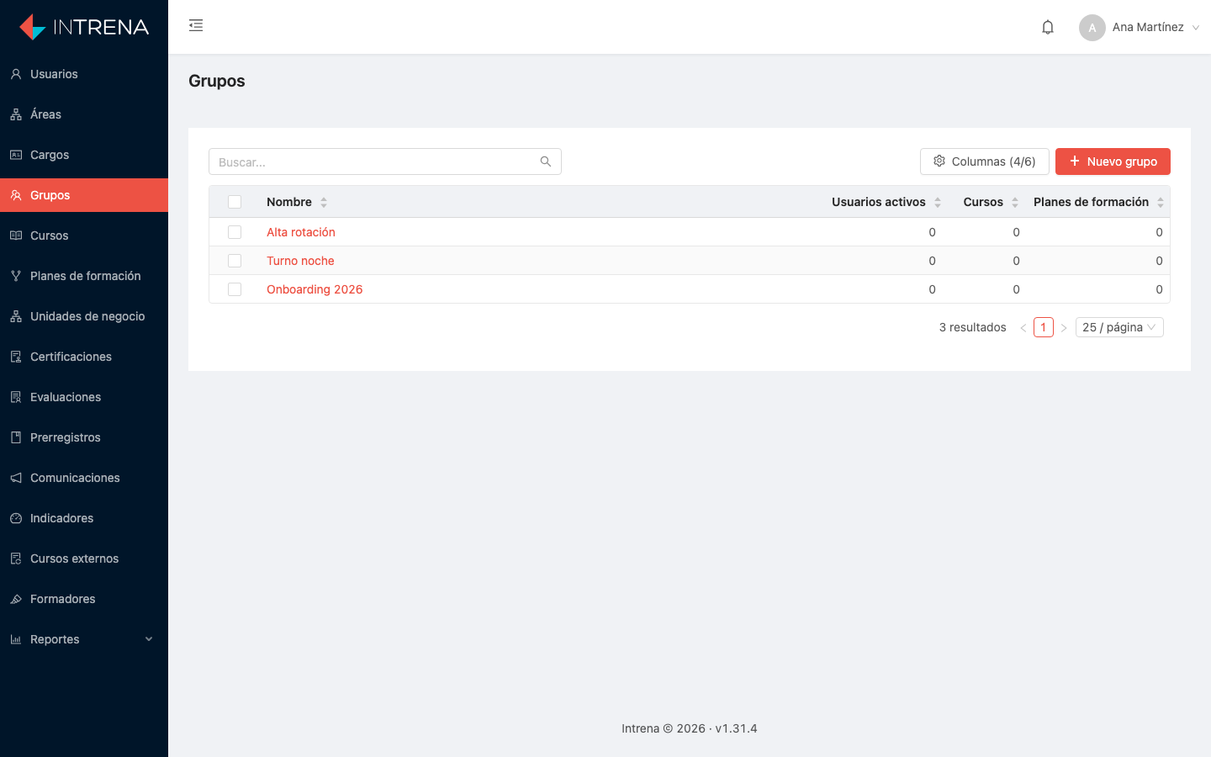Sort by the Cursos column arrows
Viewport: 1211px width, 757px height.
[x=1015, y=202]
